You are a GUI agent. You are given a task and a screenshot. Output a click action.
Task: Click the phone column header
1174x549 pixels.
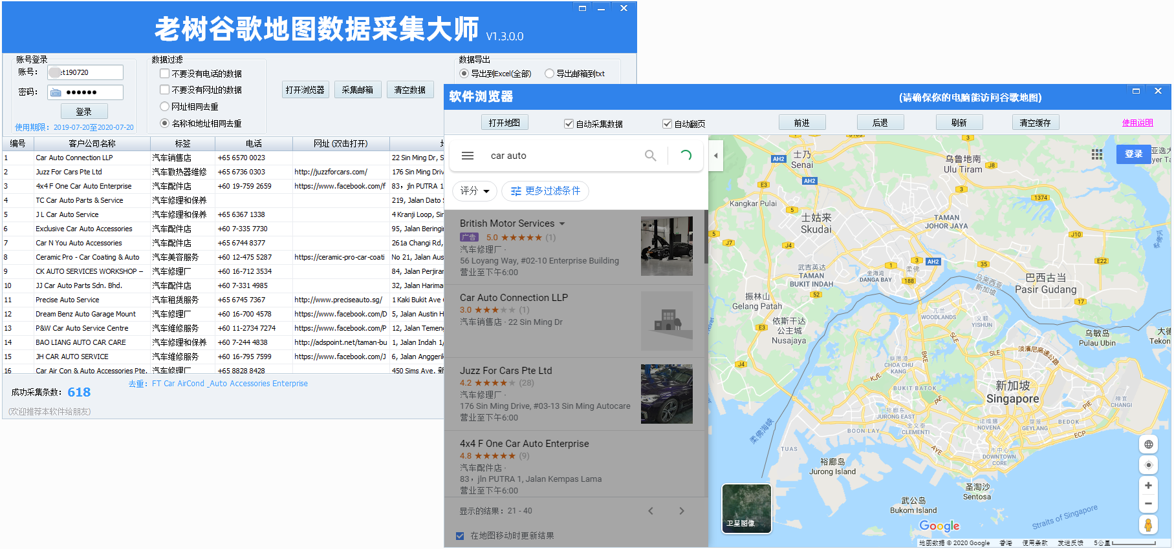coord(254,143)
